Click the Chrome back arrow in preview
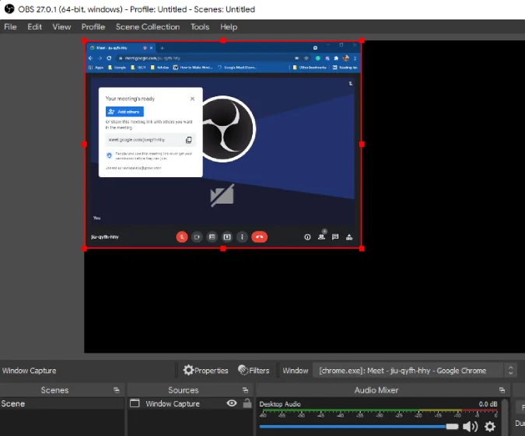525x436 pixels. point(91,58)
